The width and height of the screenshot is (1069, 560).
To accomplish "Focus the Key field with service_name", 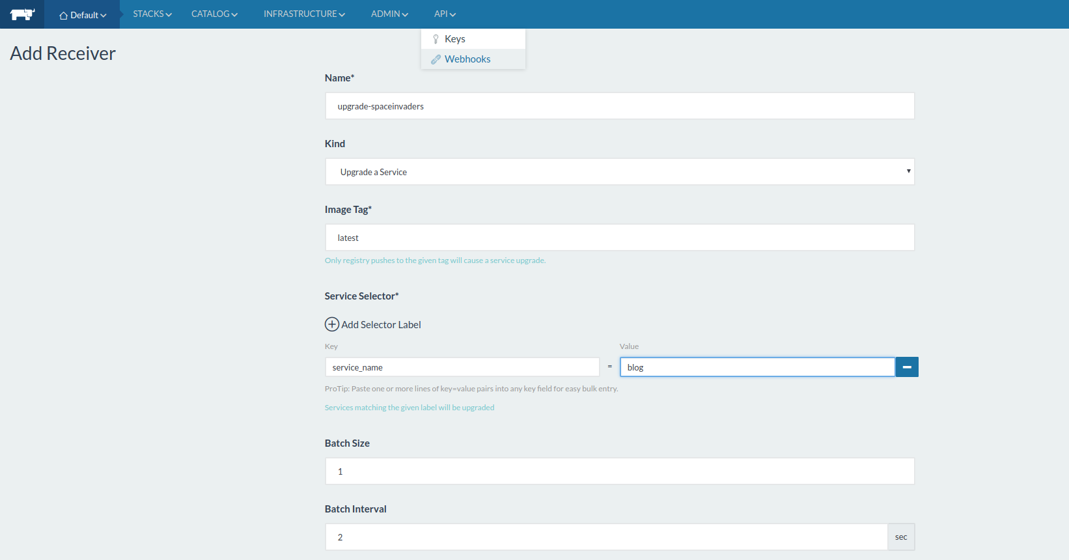I will pos(462,367).
